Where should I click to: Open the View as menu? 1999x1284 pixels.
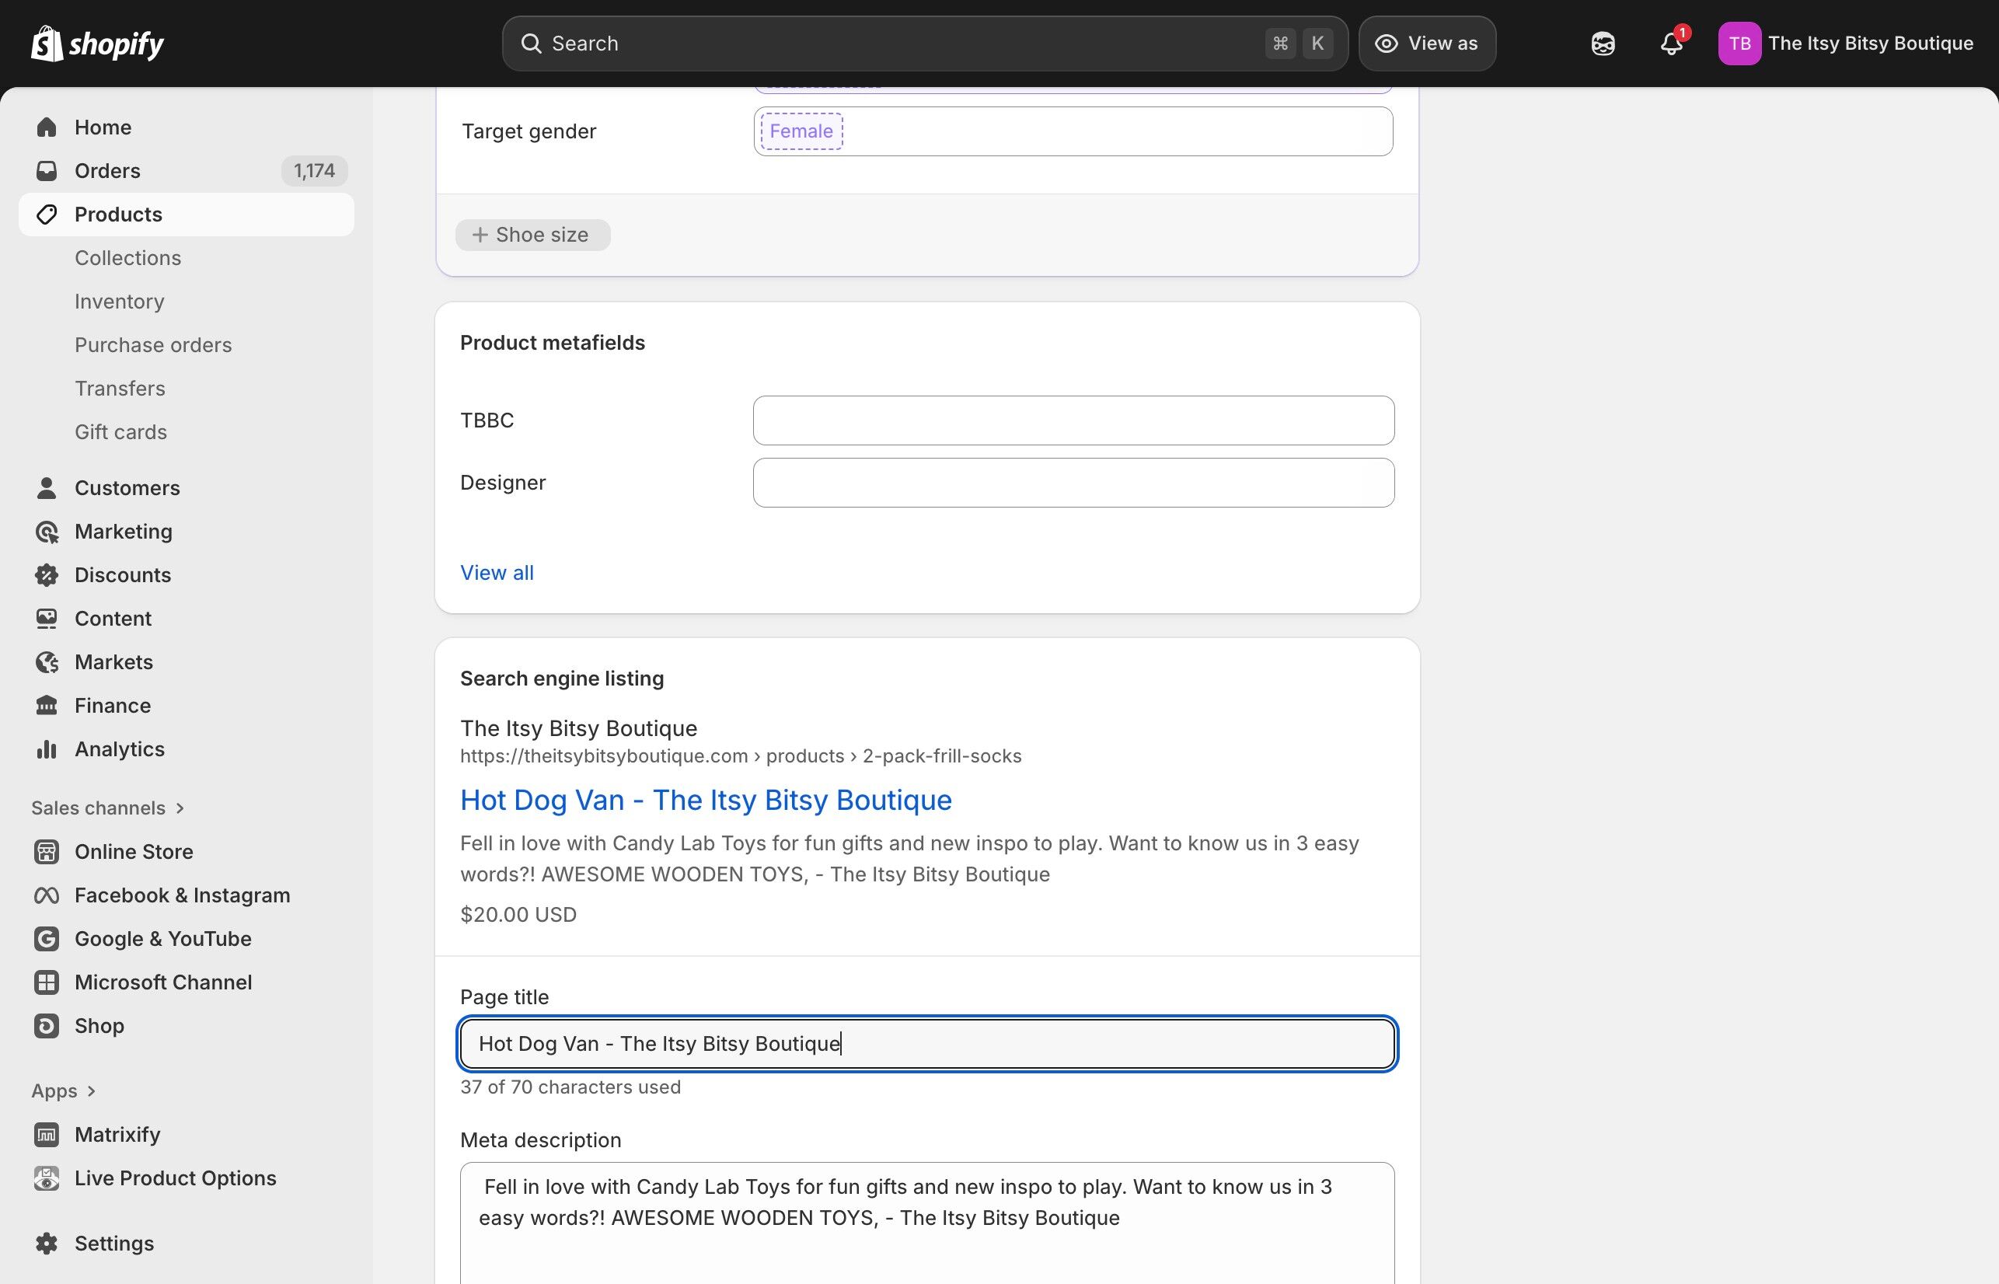[1426, 43]
